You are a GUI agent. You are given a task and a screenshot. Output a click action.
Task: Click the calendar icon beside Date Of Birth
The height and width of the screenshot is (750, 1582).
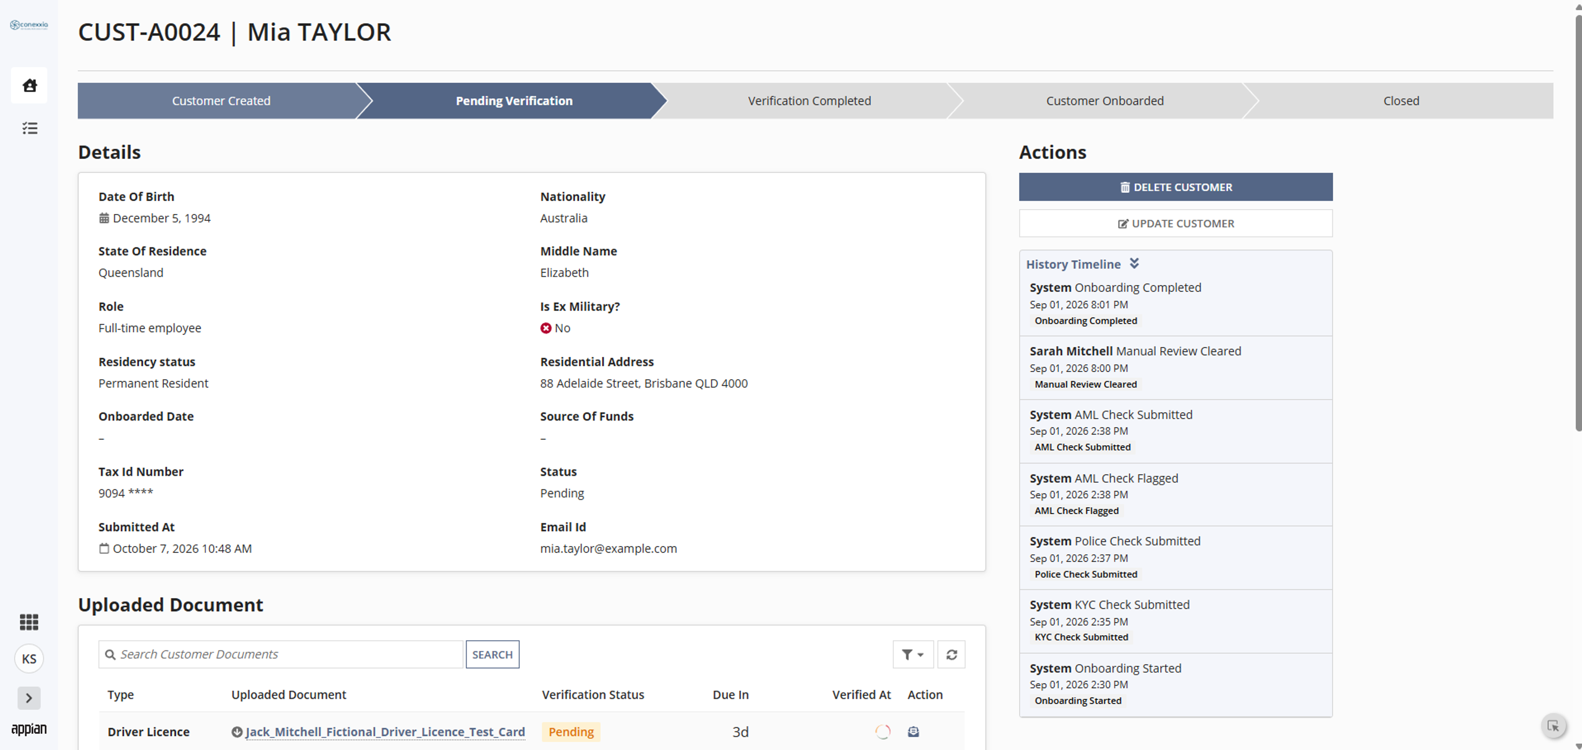pyautogui.click(x=104, y=218)
